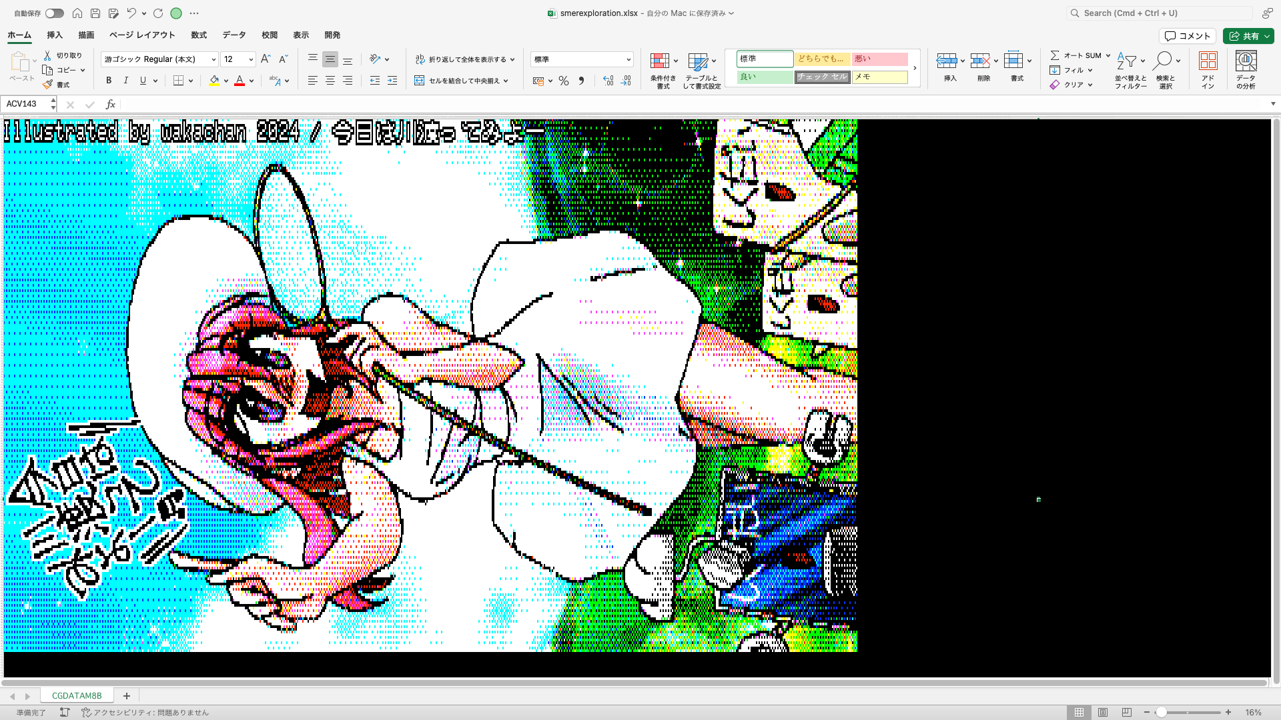Click the fill color bucket swatch

214,81
